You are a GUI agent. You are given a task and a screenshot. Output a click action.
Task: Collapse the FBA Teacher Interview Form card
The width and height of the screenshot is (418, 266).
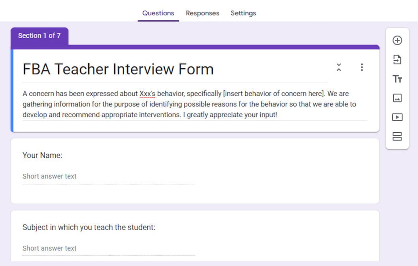click(339, 68)
